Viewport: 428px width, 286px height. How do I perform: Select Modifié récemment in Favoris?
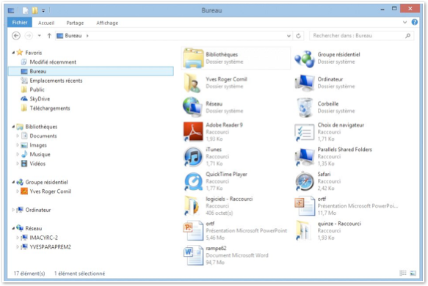tap(53, 62)
